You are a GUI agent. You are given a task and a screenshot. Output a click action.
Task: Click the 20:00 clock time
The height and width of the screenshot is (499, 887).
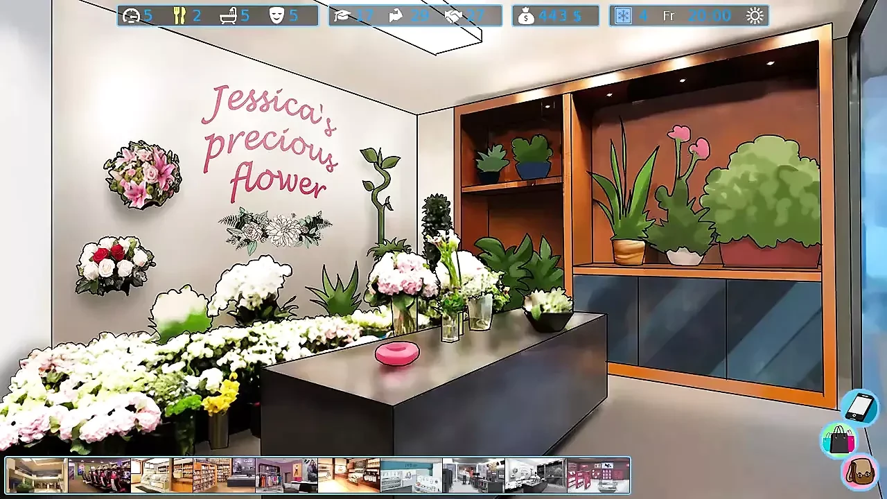708,15
